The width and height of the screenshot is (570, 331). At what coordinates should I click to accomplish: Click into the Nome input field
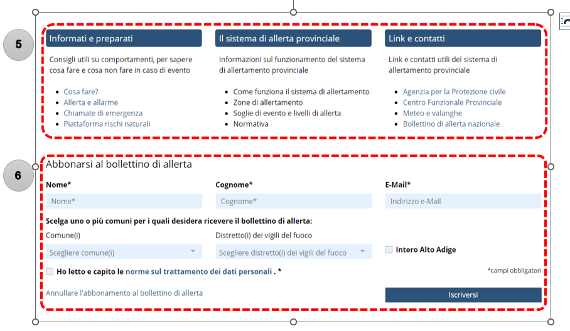pyautogui.click(x=124, y=201)
